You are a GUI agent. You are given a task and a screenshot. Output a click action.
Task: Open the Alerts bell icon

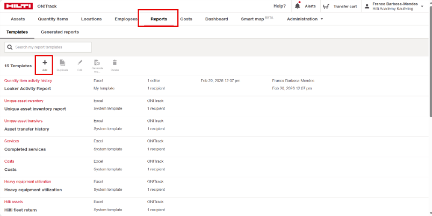click(297, 6)
